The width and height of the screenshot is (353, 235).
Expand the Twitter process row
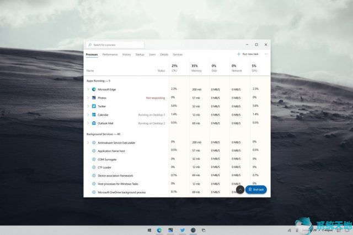pos(88,106)
